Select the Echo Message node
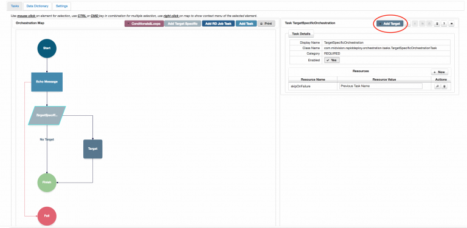Image resolution: width=467 pixels, height=228 pixels. pyautogui.click(x=47, y=82)
